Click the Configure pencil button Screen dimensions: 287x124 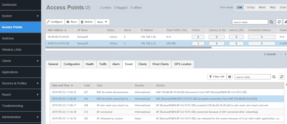[x=55, y=22]
